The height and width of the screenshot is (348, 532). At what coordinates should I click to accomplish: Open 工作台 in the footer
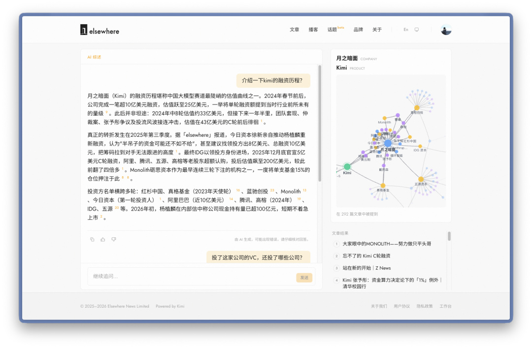(x=445, y=306)
